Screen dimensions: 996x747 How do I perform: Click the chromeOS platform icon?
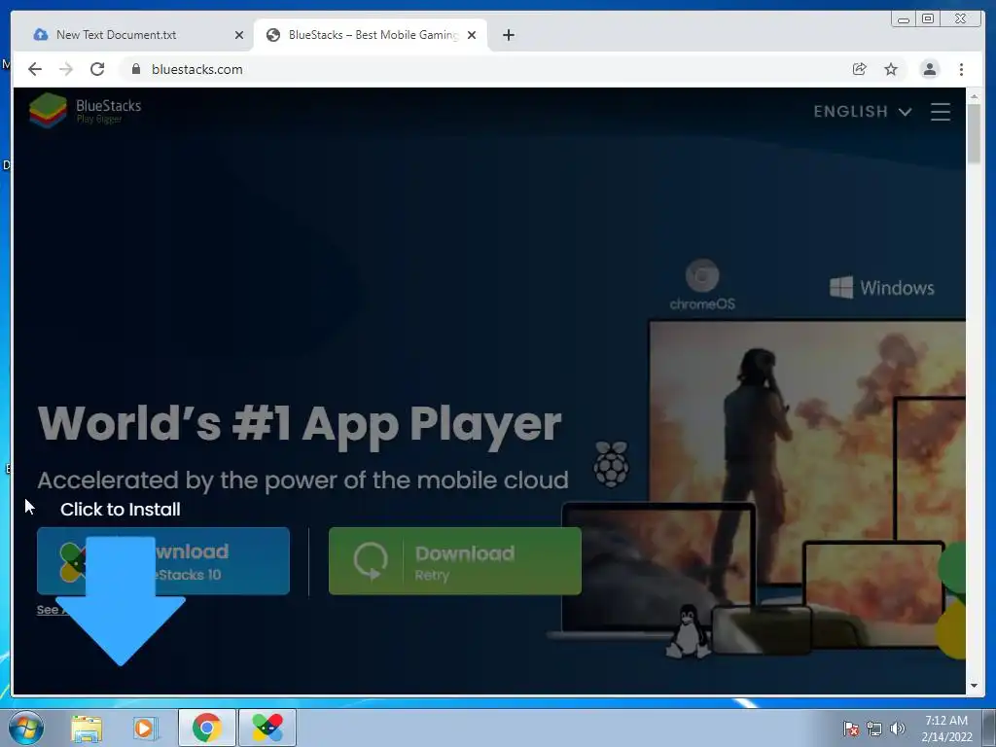click(x=702, y=285)
